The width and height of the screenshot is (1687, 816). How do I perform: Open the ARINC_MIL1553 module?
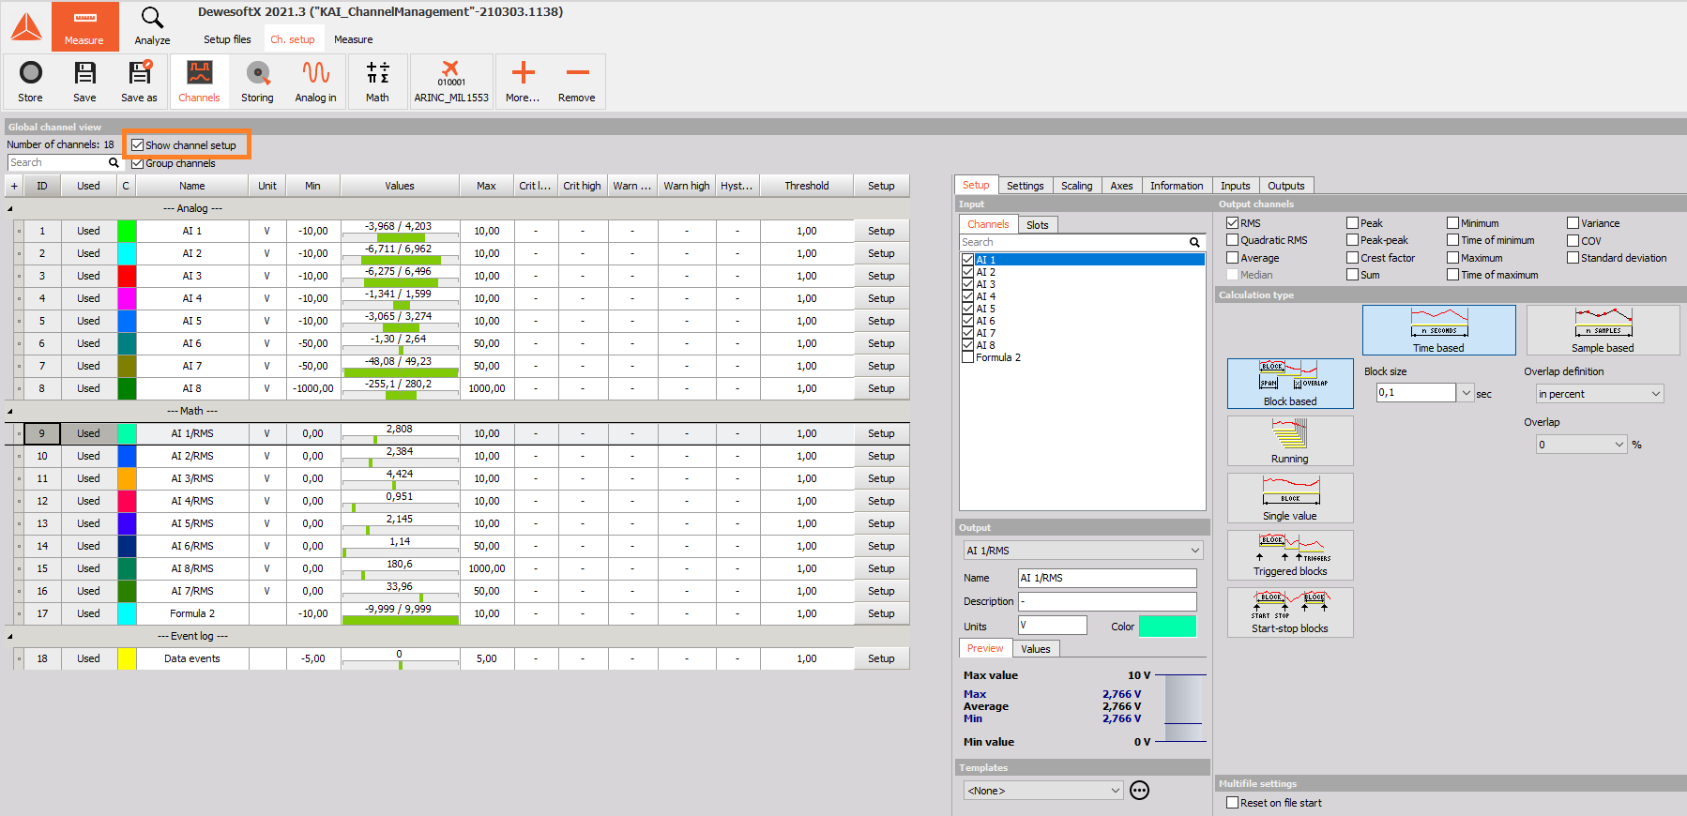(451, 81)
